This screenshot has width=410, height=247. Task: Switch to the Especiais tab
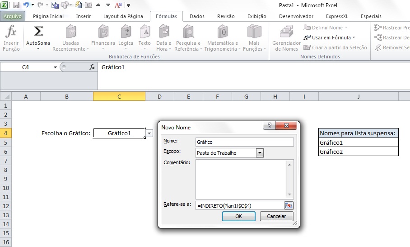tap(371, 16)
